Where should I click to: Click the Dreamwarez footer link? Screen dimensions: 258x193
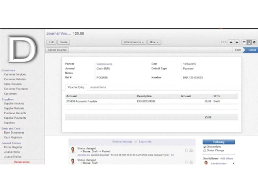pos(22,162)
